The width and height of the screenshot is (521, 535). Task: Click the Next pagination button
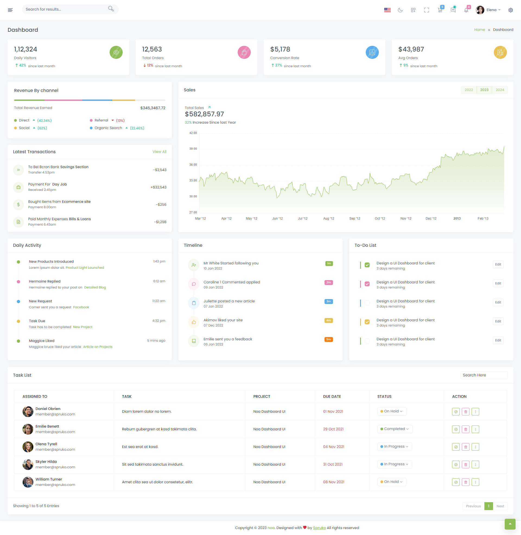pos(500,506)
